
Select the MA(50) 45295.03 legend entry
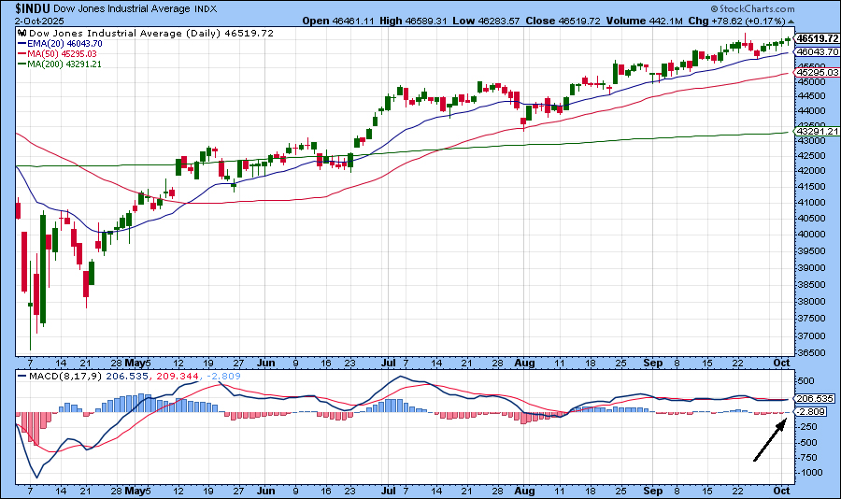(64, 53)
